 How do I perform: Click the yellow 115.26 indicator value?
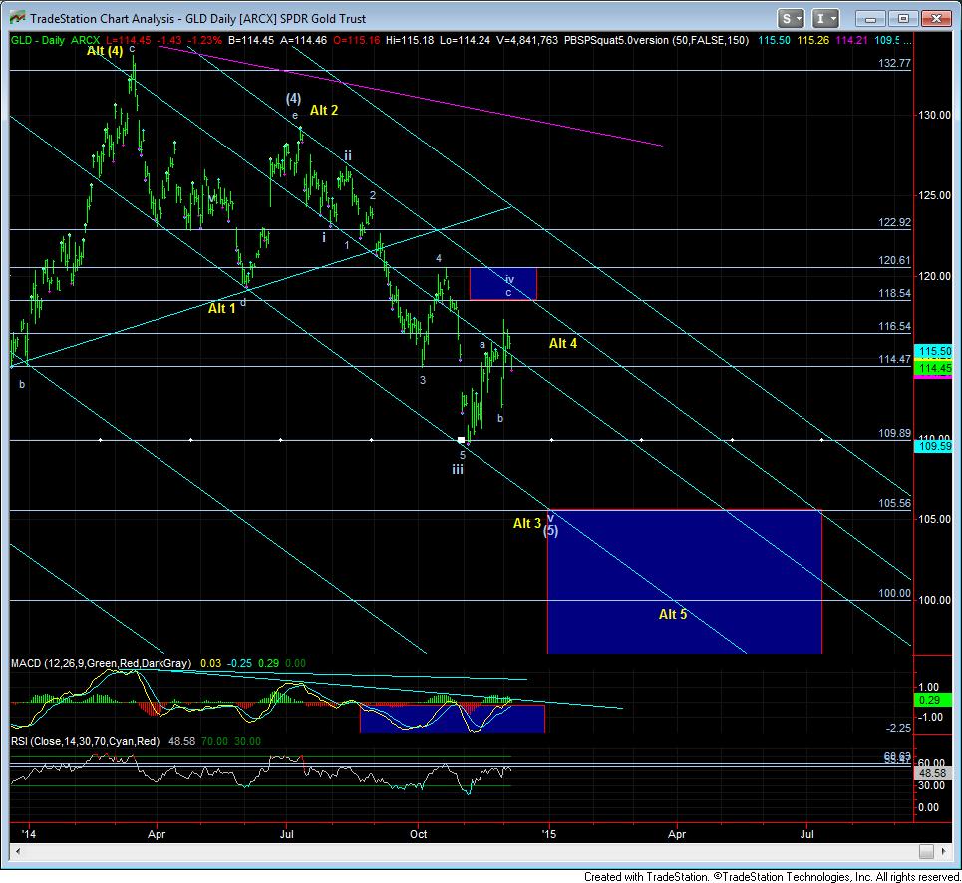click(812, 41)
